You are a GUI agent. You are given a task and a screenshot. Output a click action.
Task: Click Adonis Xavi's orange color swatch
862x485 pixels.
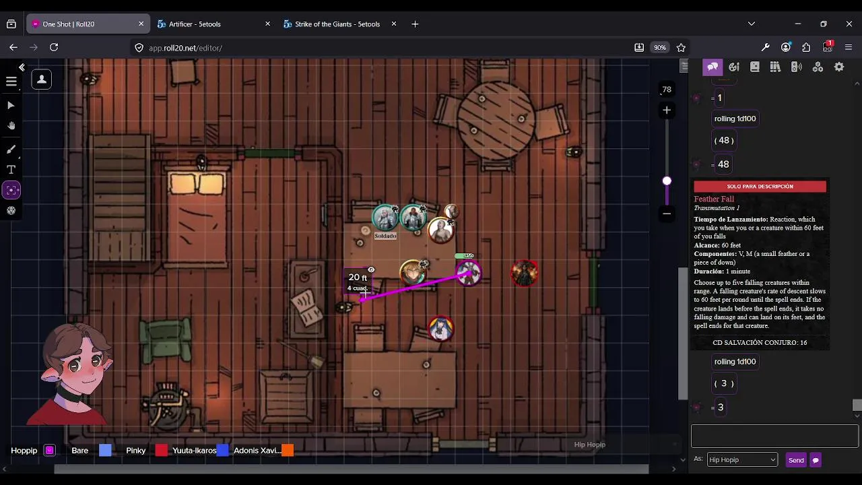(x=288, y=451)
